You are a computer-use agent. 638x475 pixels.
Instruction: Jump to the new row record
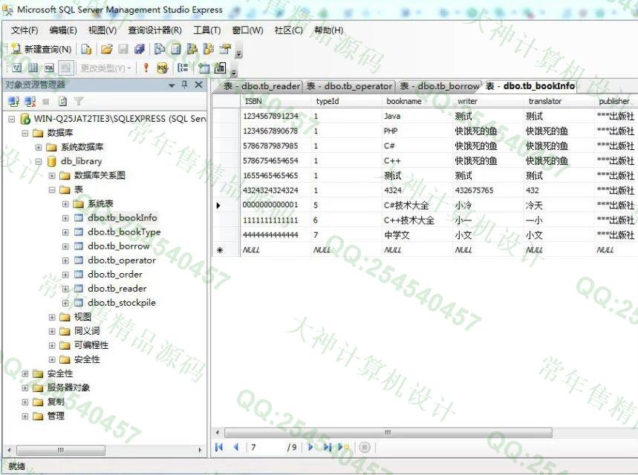pyautogui.click(x=344, y=447)
